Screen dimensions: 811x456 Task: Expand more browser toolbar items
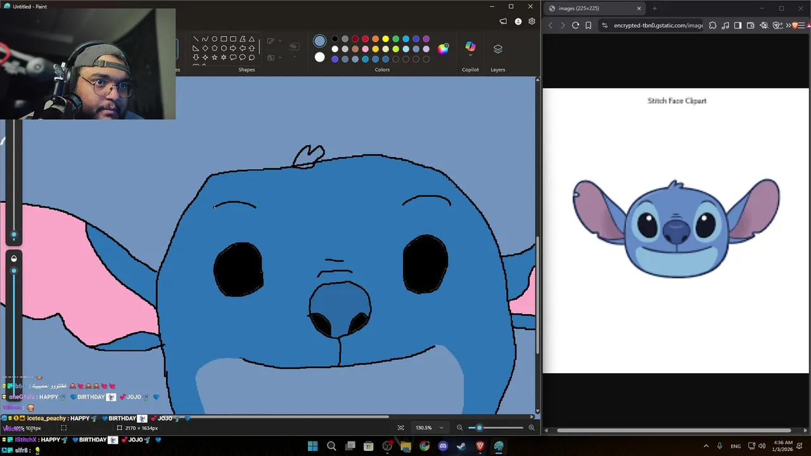pyautogui.click(x=788, y=25)
